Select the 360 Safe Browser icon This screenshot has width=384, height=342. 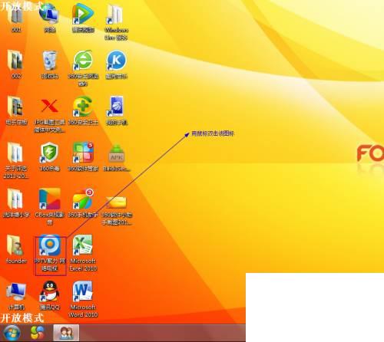pyautogui.click(x=83, y=67)
